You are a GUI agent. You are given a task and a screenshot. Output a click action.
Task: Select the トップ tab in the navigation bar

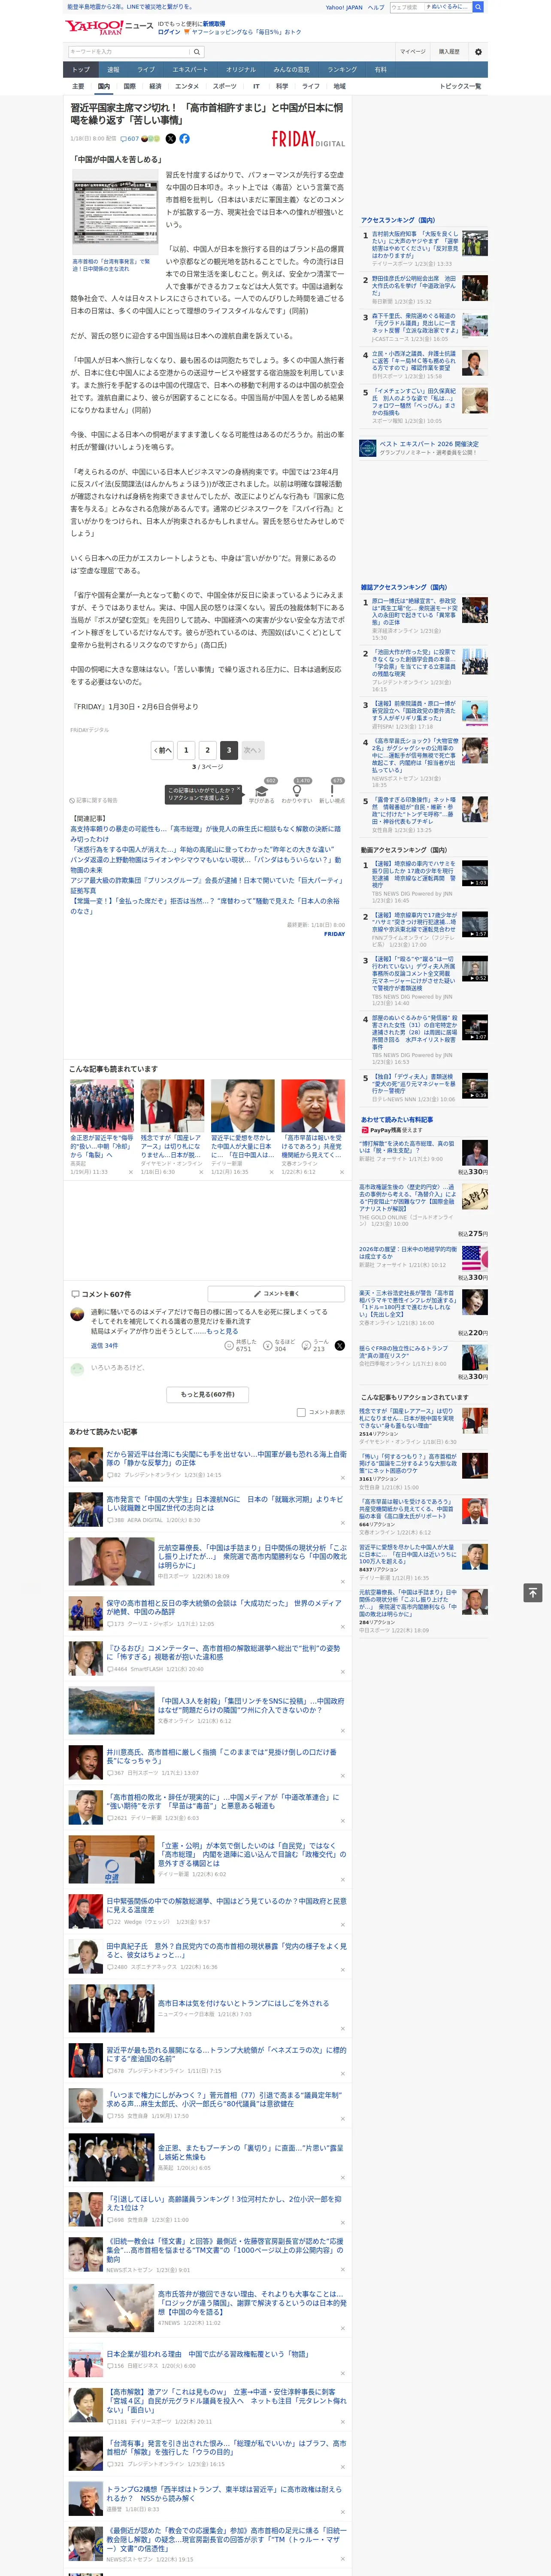[81, 70]
